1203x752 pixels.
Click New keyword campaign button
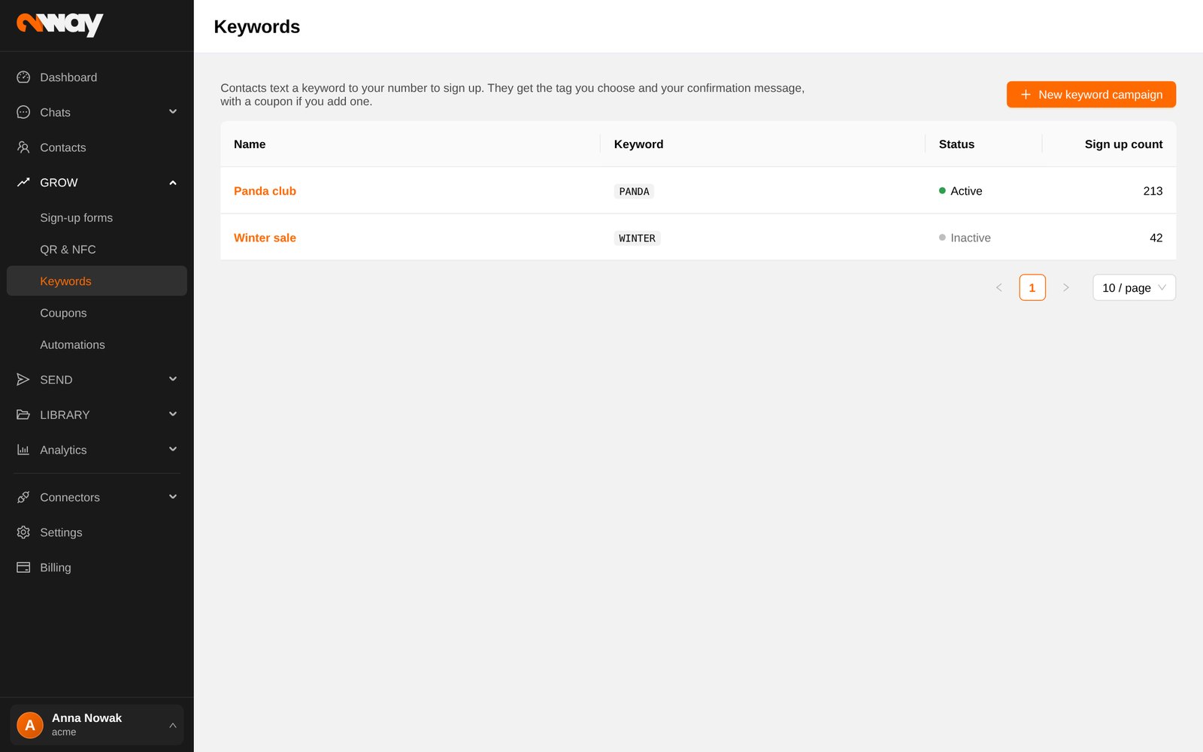pyautogui.click(x=1091, y=95)
